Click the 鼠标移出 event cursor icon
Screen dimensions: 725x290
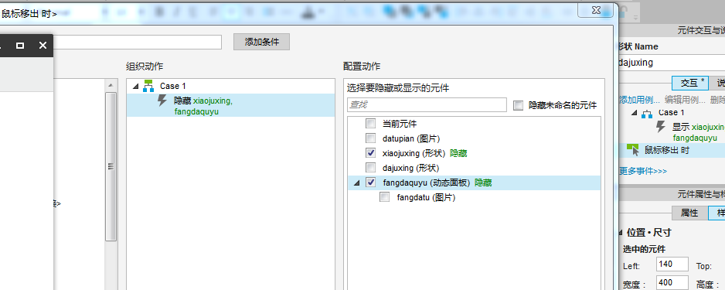click(x=632, y=149)
